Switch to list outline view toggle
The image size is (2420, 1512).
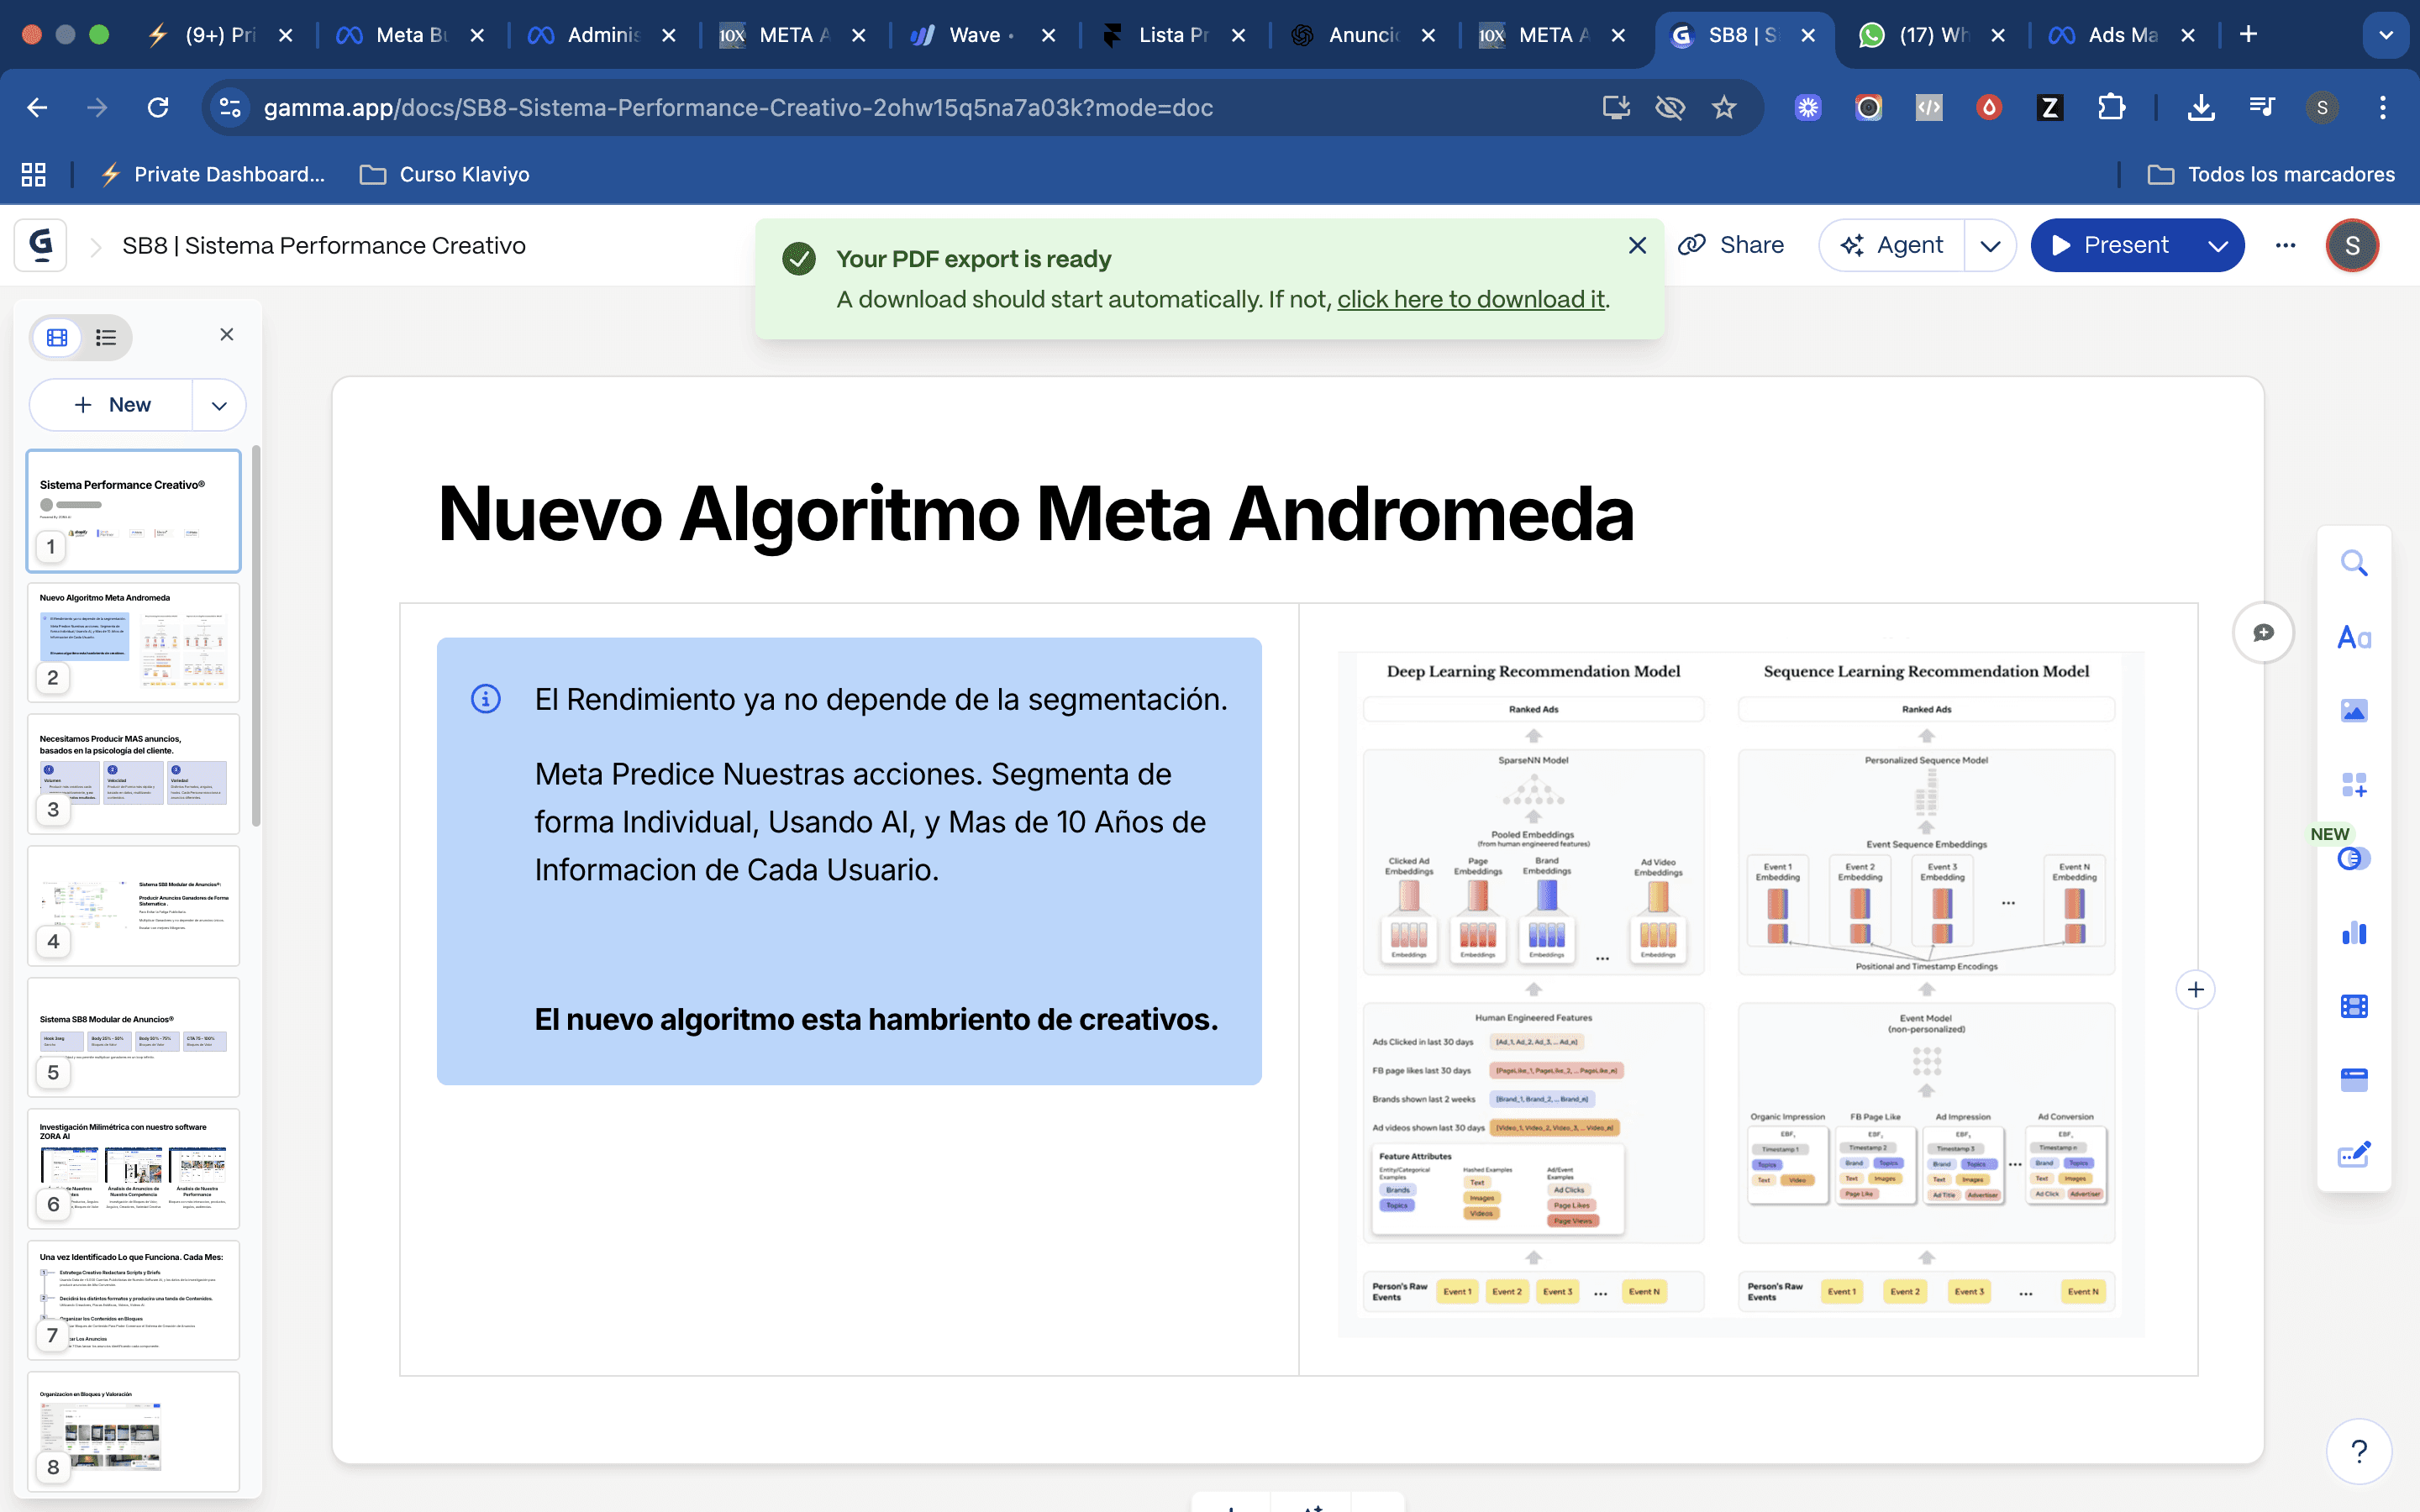point(106,337)
